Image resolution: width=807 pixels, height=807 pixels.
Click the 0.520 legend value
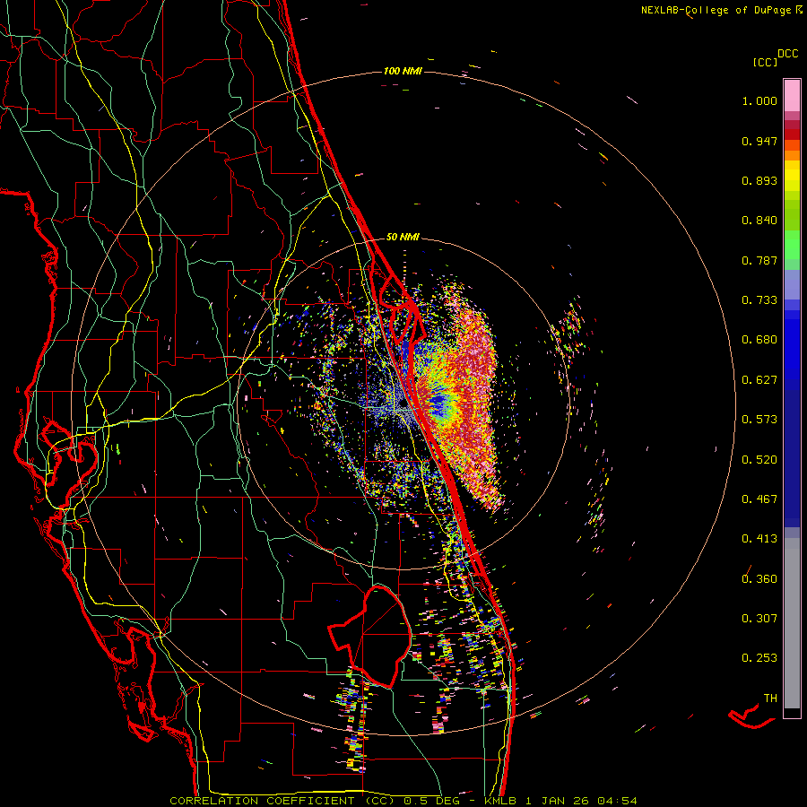759,460
